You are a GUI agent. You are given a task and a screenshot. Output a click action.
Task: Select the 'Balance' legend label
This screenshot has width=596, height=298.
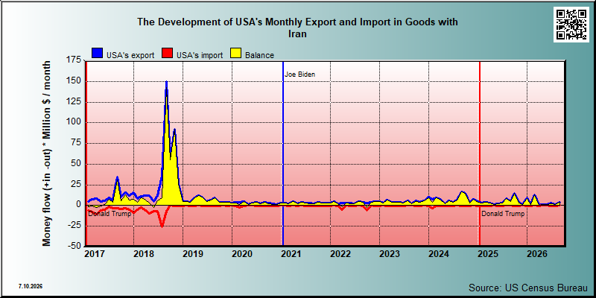coord(259,55)
